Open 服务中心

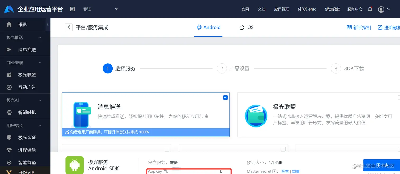(x=355, y=9)
